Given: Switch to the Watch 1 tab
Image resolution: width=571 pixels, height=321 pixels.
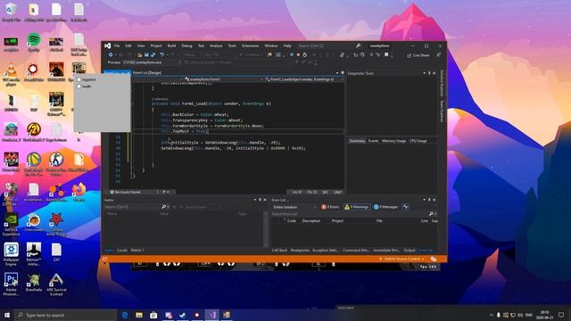Looking at the screenshot, I should click(137, 251).
